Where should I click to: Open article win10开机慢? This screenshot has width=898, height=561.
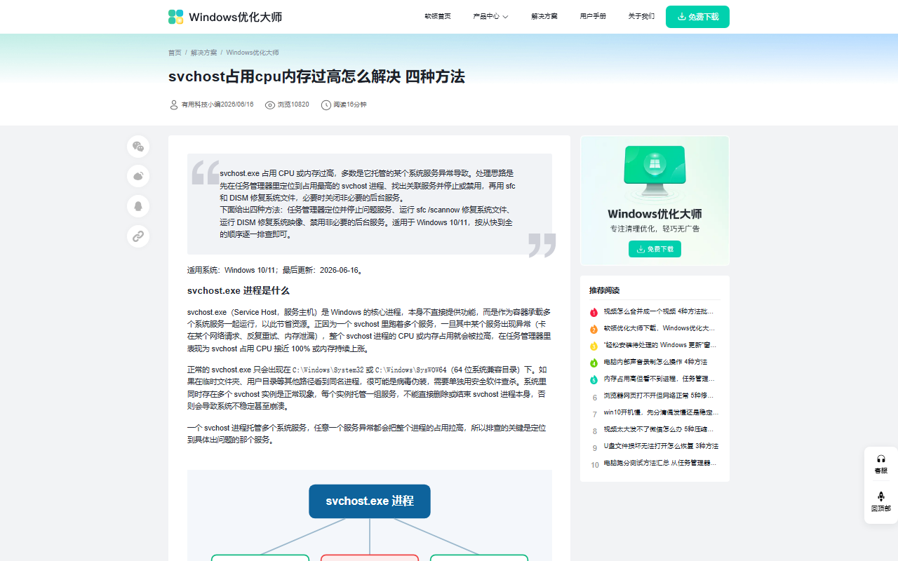(x=661, y=412)
